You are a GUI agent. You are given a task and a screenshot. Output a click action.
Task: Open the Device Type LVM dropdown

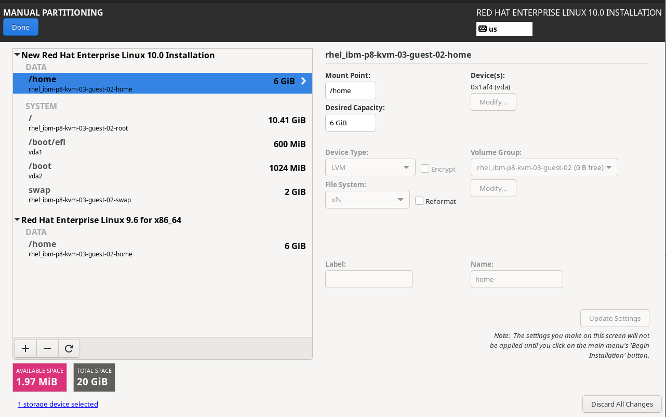(x=370, y=167)
